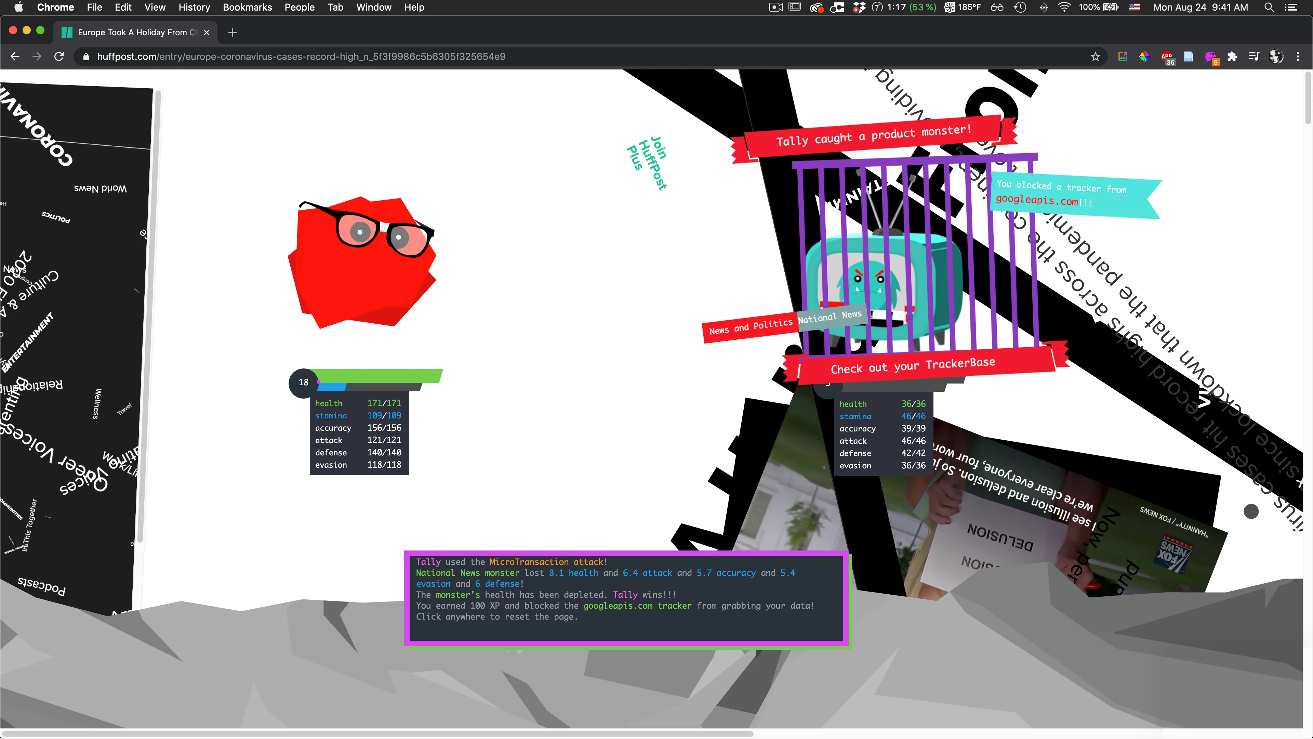Click the Bluetooth menu bar icon
The image size is (1313, 739).
1043,7
